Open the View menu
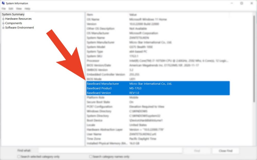This screenshot has height=160, width=257. point(19,8)
